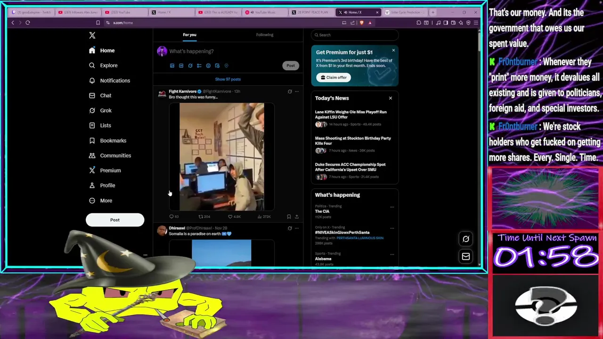Screen dimensions: 603x339
Task: Open Lists in the sidebar
Action: (100, 126)
